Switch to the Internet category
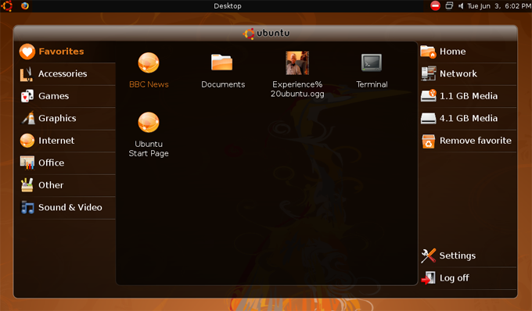Screen dimensions: 532x311 (56, 141)
